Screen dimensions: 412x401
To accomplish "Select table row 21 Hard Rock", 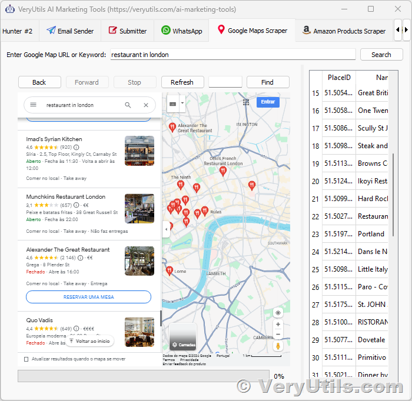I will 350,199.
